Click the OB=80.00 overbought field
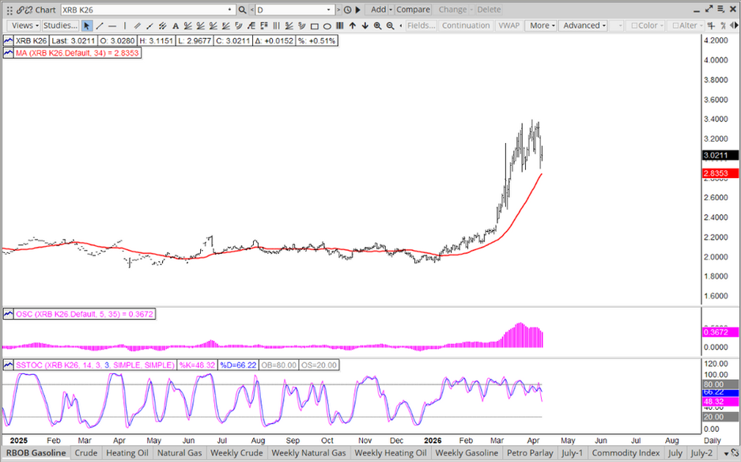 point(279,365)
